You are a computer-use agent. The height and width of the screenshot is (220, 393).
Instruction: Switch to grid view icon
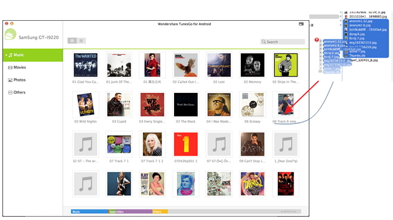72,41
